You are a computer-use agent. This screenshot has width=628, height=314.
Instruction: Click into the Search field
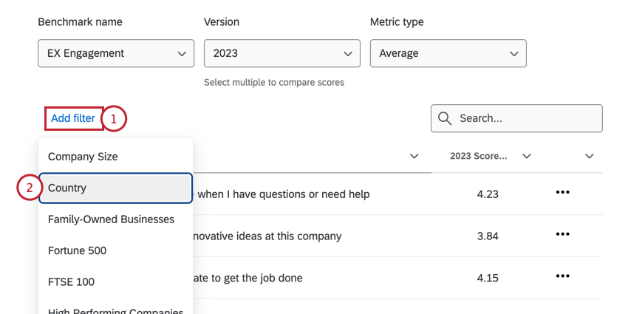tap(525, 118)
